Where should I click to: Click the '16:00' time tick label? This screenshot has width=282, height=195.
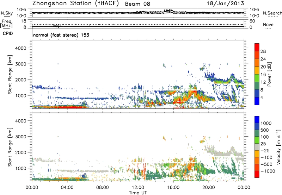pyautogui.click(x=173, y=188)
